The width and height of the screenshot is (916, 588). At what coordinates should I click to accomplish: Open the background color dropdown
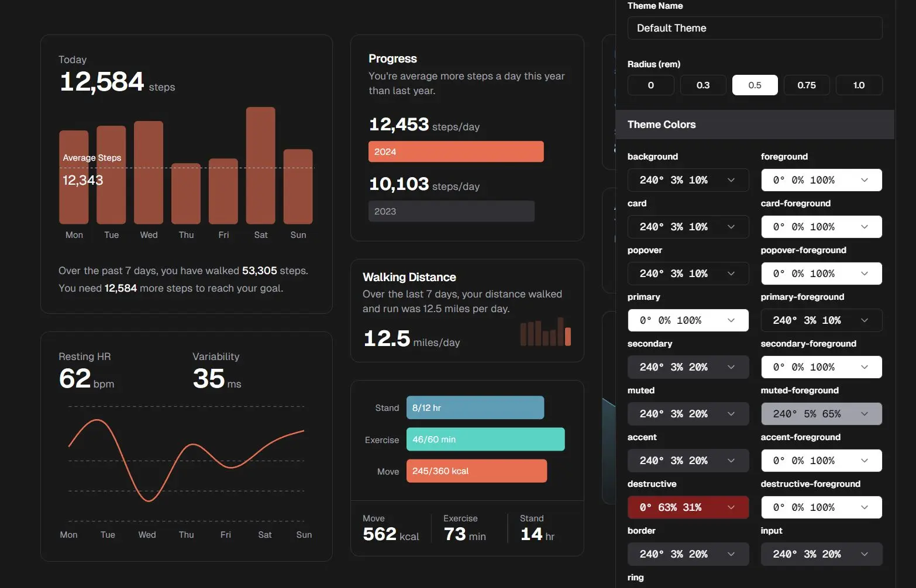688,179
